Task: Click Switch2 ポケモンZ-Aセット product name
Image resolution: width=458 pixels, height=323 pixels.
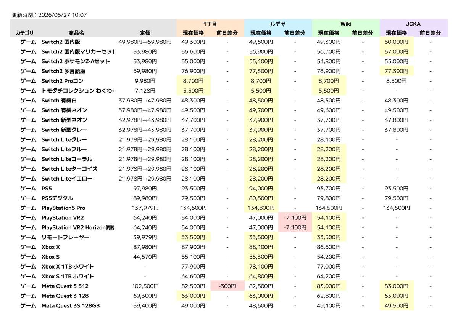Action: (76, 61)
